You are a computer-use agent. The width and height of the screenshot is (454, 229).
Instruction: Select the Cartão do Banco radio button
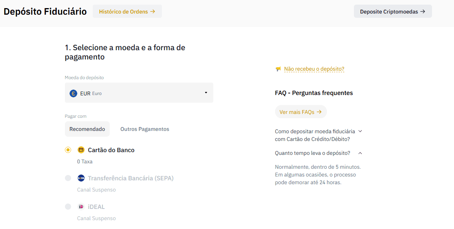point(68,150)
